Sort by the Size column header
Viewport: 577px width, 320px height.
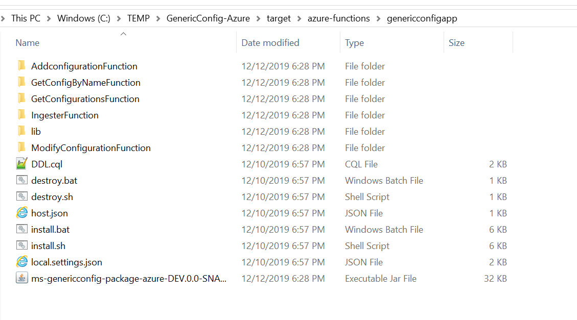[x=456, y=43]
